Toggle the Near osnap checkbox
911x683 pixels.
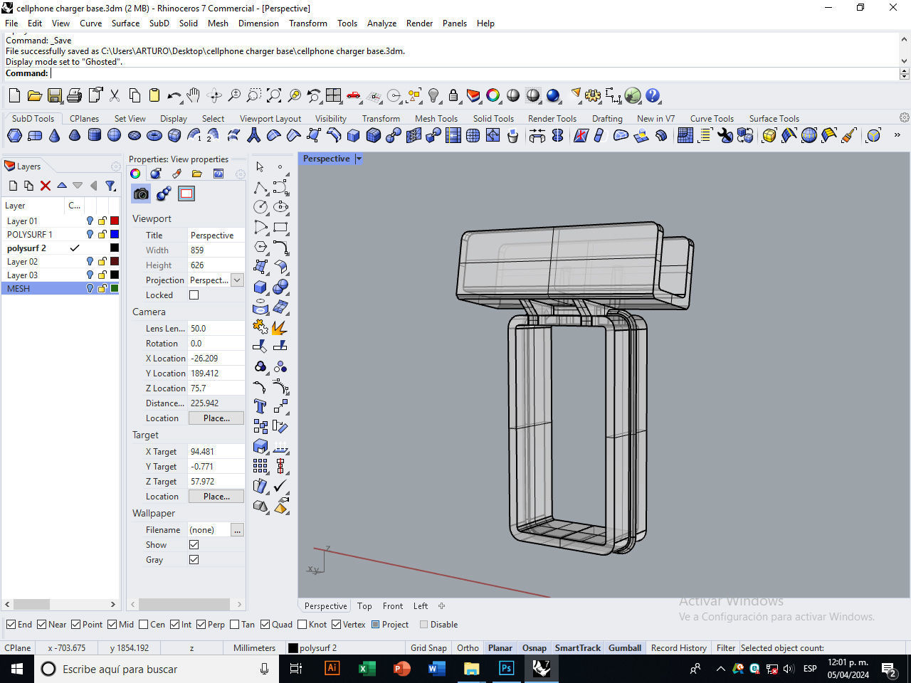click(41, 625)
